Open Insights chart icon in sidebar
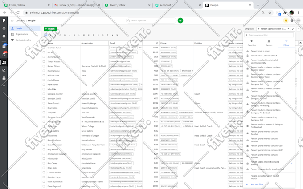 (x=4, y=70)
